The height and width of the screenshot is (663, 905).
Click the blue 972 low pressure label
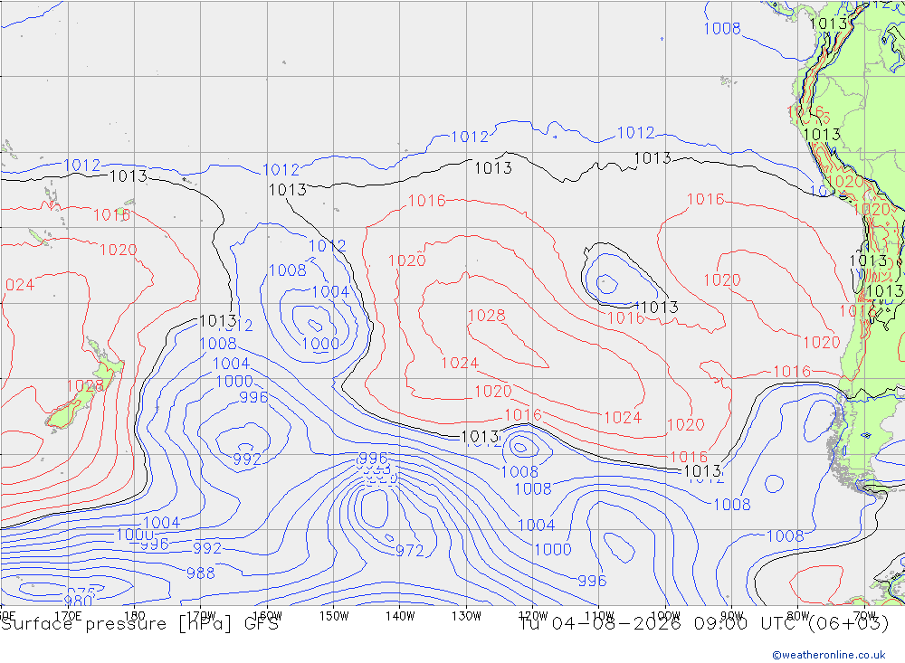coord(409,551)
